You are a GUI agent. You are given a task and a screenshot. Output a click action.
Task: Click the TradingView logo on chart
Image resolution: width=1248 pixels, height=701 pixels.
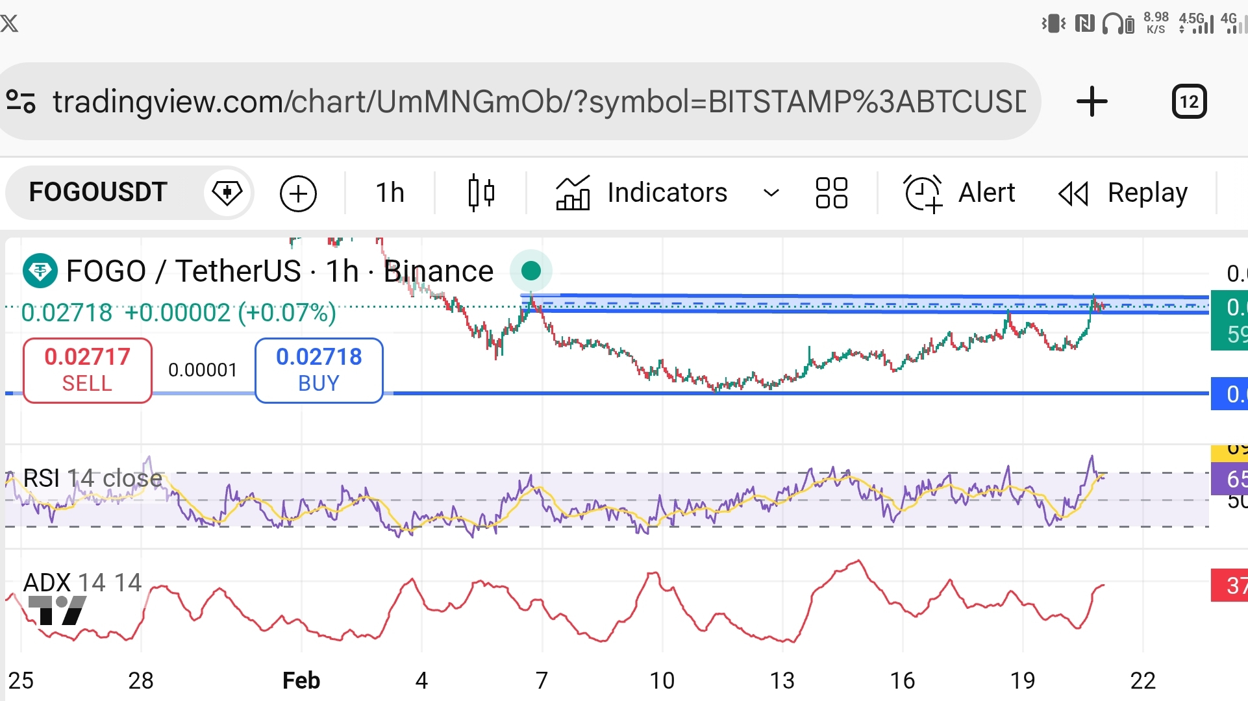coord(57,610)
